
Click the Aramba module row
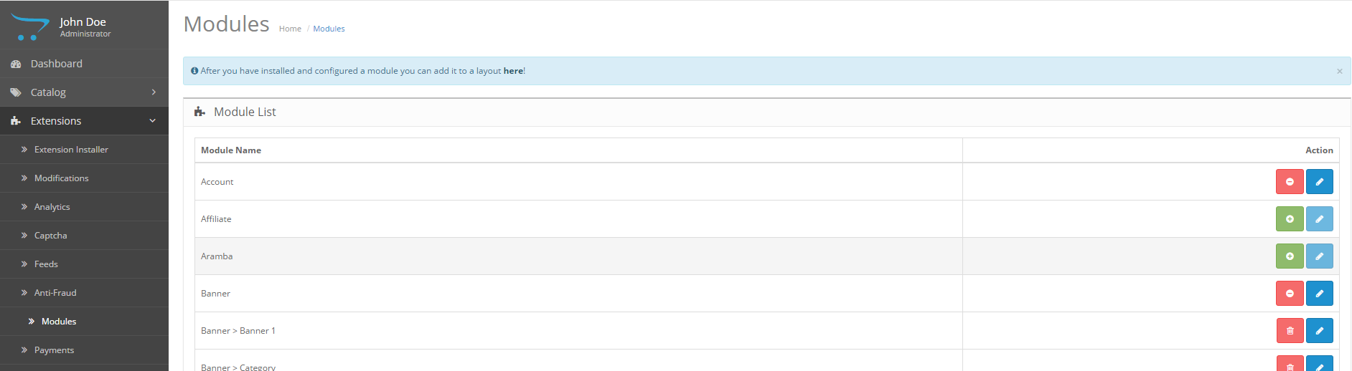(x=766, y=256)
